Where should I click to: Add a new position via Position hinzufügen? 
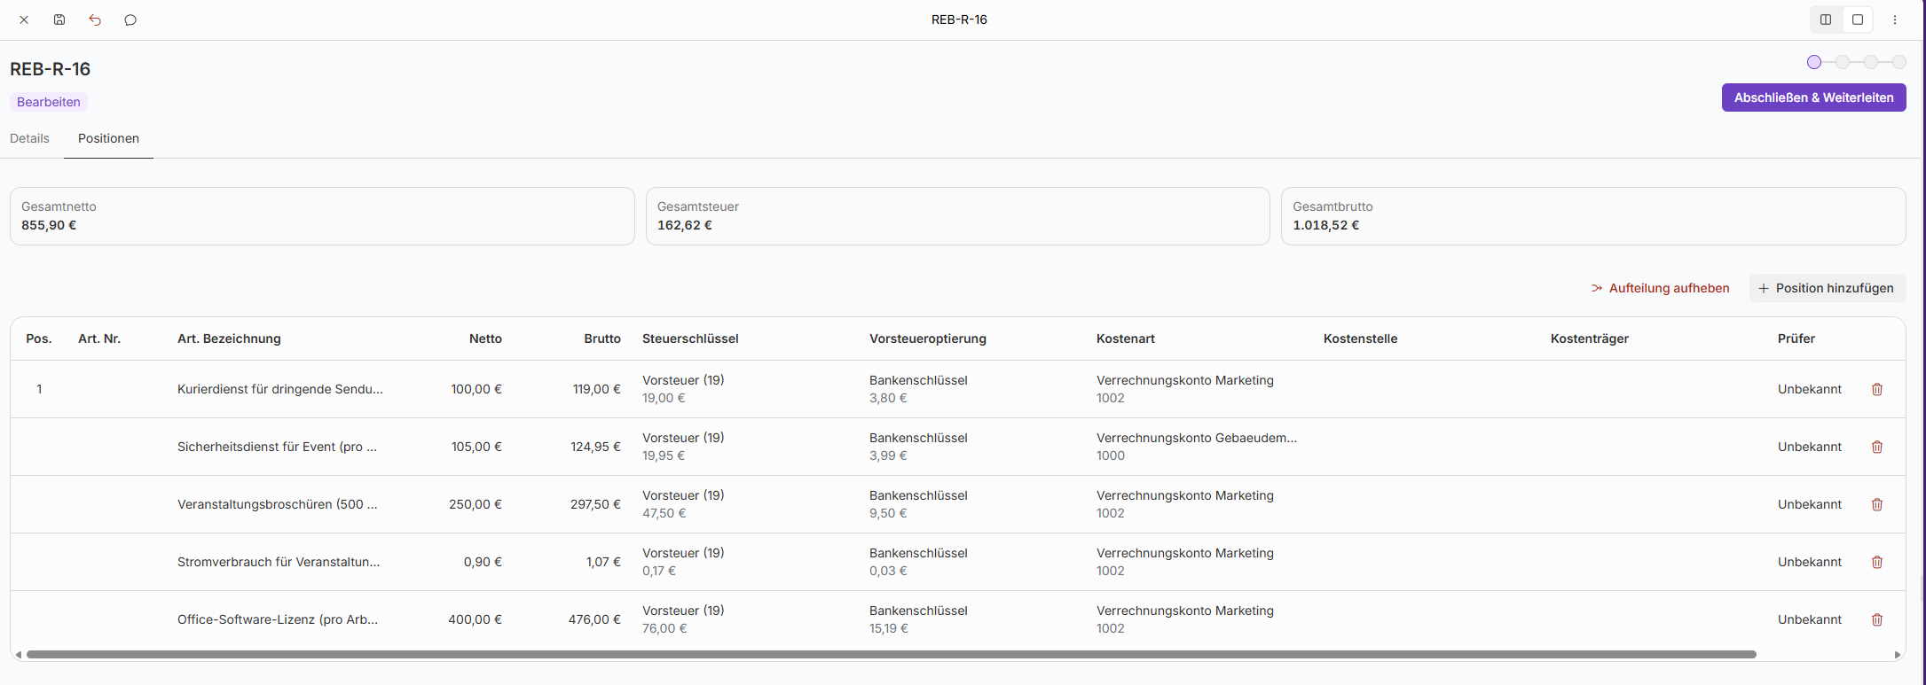[x=1827, y=288]
